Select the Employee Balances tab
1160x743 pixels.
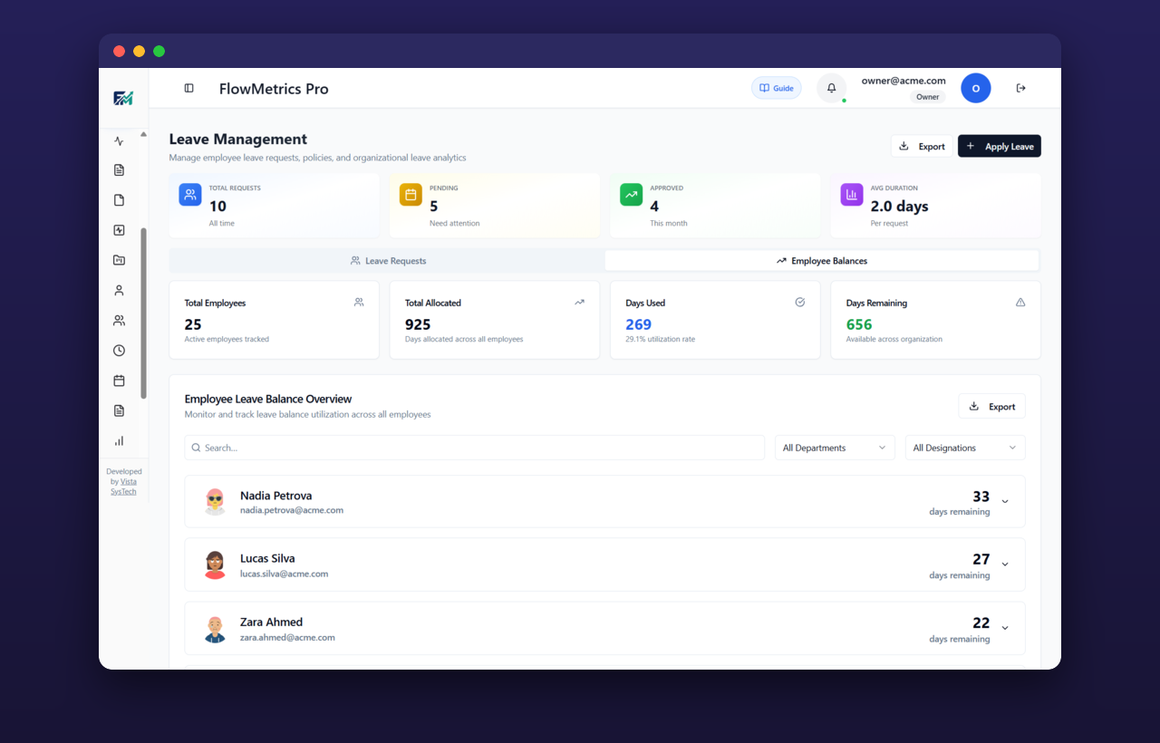pos(822,261)
